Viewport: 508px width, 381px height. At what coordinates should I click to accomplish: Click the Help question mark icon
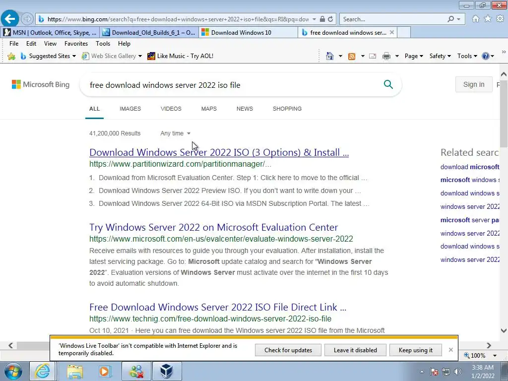pos(485,56)
